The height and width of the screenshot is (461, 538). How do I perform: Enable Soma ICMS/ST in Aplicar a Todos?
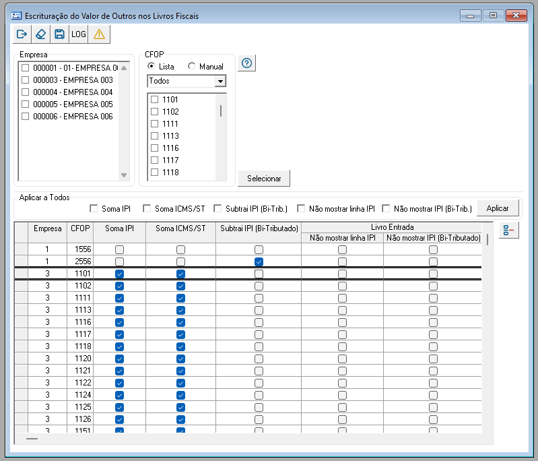click(147, 208)
